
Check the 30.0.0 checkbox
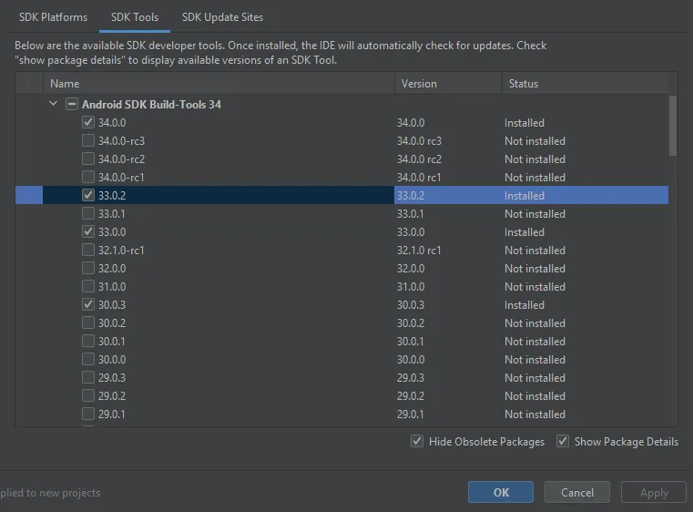point(88,359)
